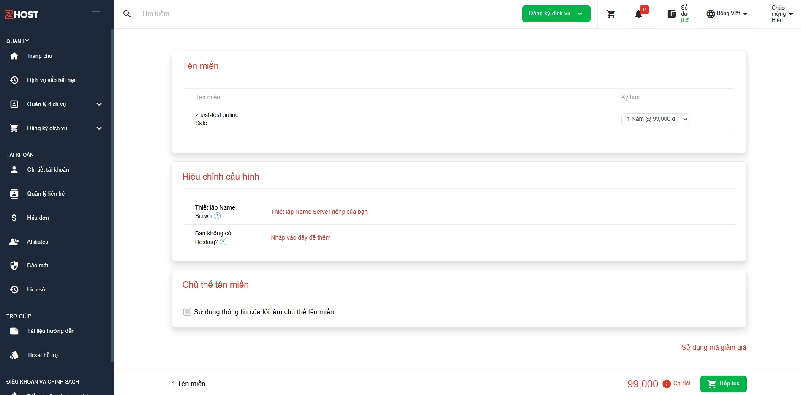Click the cart icon beside Đăng ký dịch vụ sidebar
Image resolution: width=801 pixels, height=395 pixels.
pyautogui.click(x=14, y=128)
